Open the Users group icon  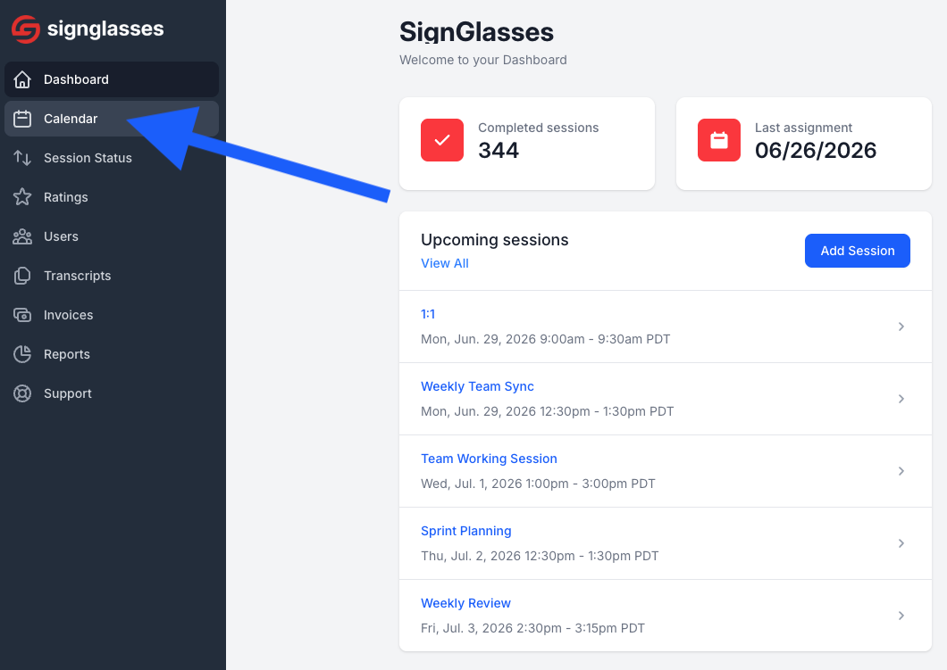point(22,236)
